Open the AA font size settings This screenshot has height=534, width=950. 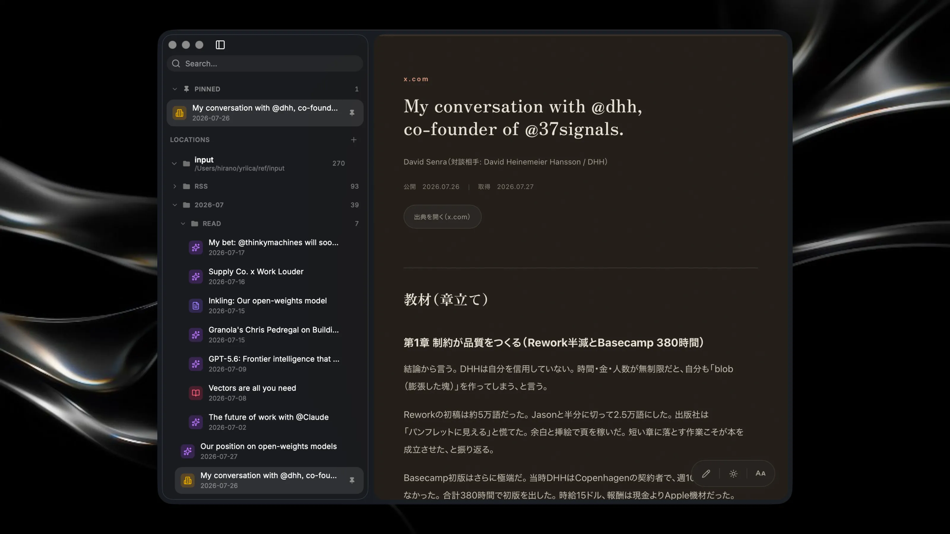[760, 473]
